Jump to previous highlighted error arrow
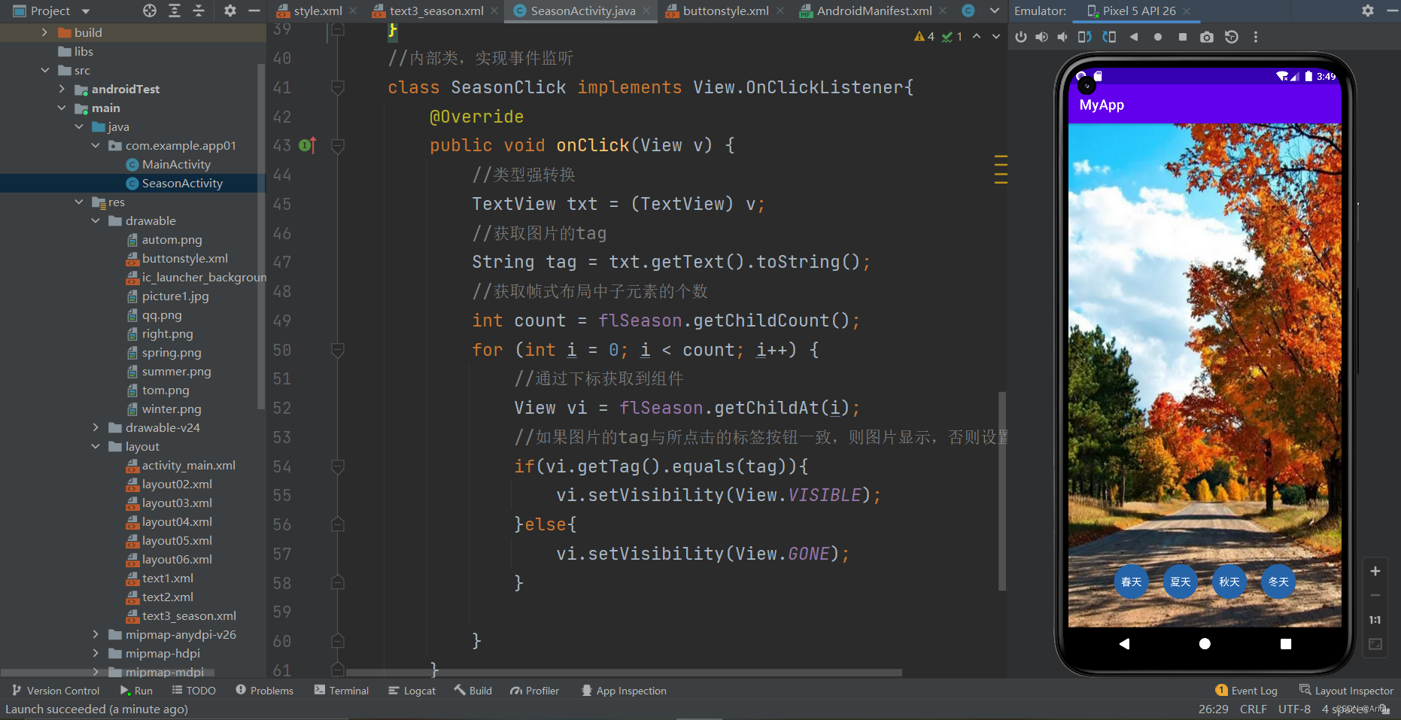Image resolution: width=1401 pixels, height=720 pixels. [x=977, y=36]
